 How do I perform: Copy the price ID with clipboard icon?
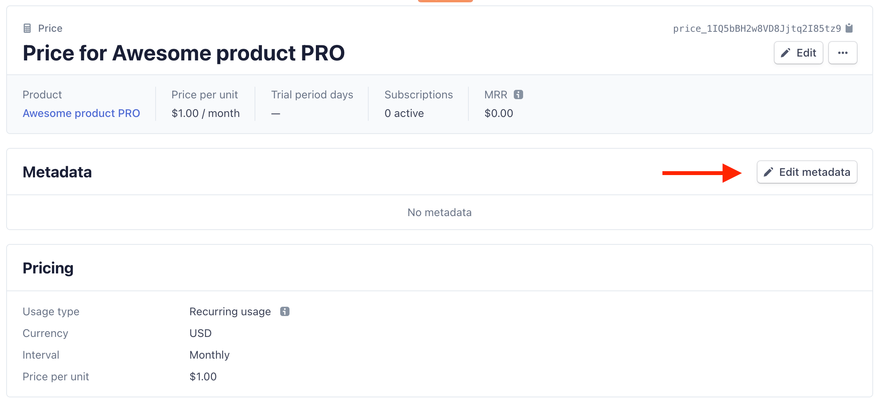point(849,28)
